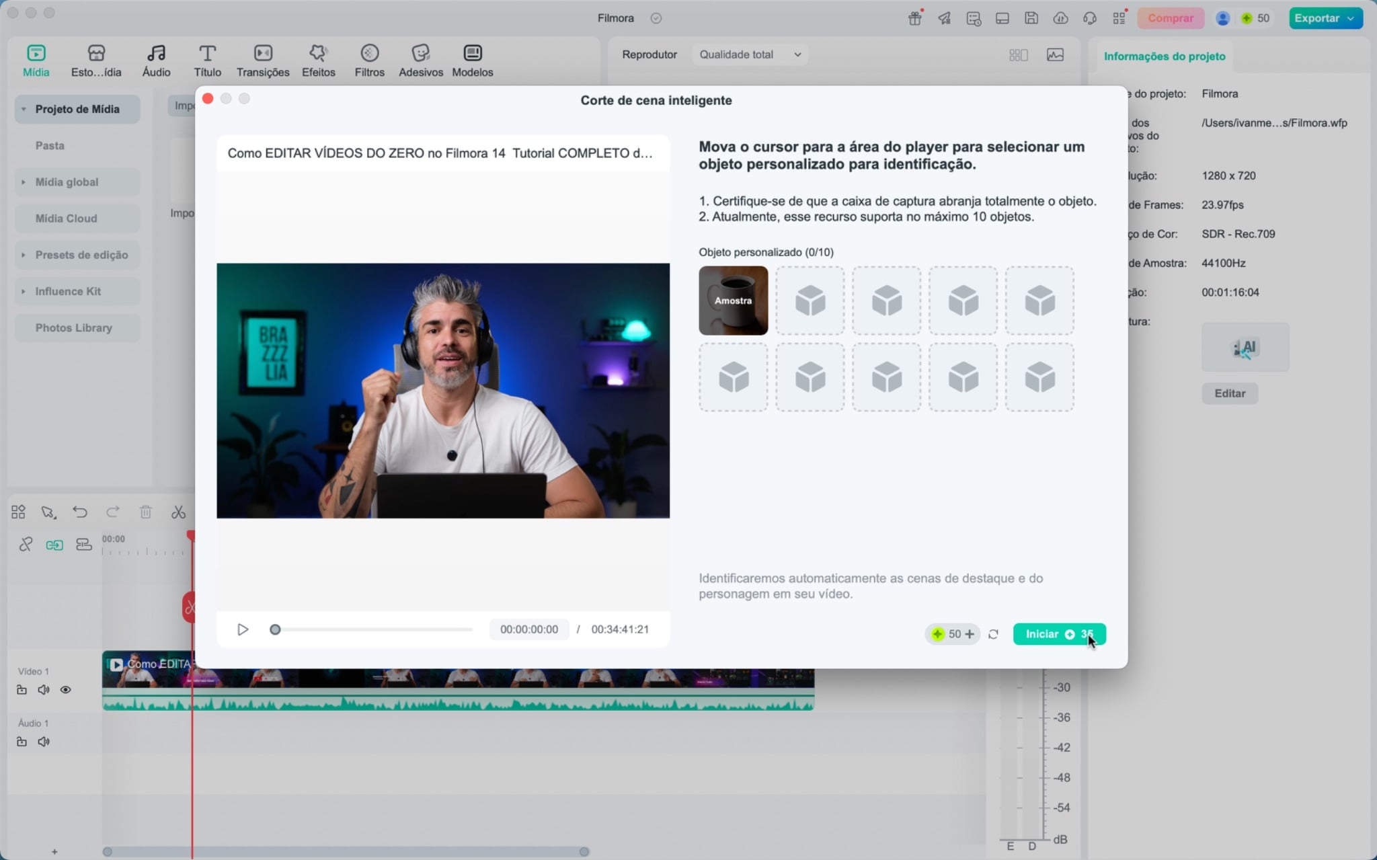
Task: Click the save project icon
Action: click(1031, 18)
